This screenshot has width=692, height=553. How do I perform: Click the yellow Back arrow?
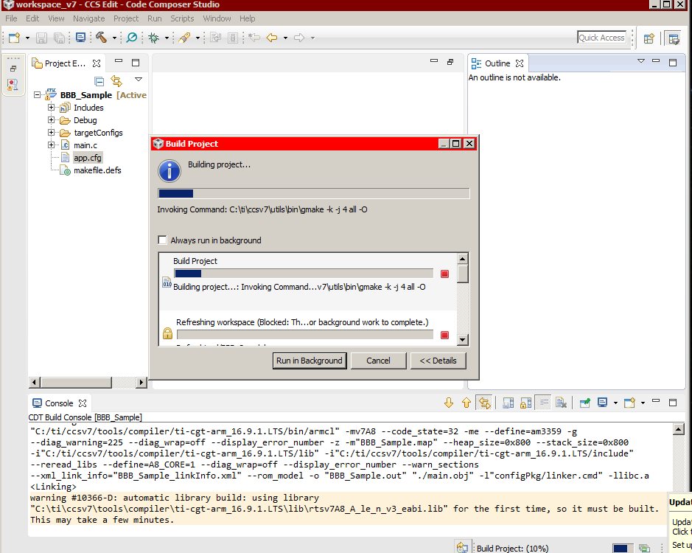coord(272,38)
